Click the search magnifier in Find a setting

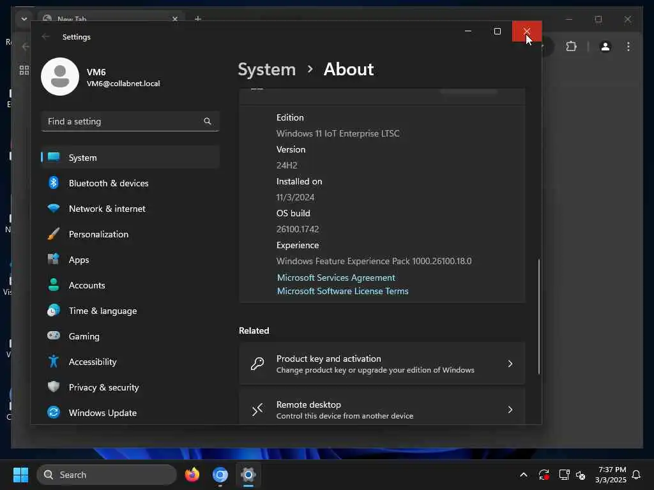coord(208,121)
